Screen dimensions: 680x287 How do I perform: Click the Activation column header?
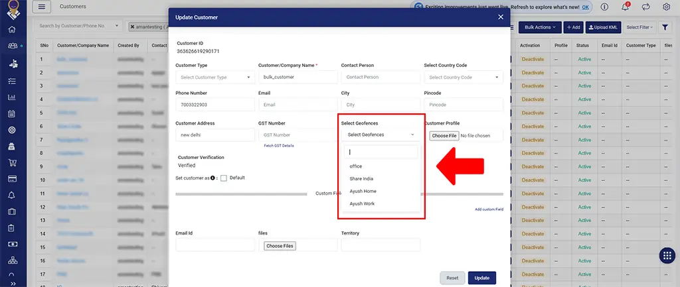coord(530,46)
